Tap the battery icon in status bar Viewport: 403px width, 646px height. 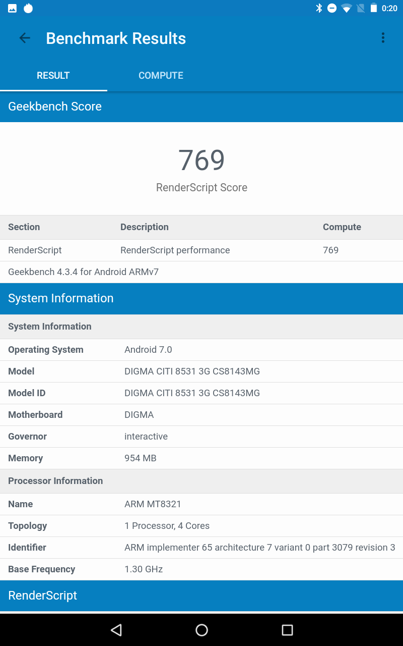pyautogui.click(x=373, y=8)
